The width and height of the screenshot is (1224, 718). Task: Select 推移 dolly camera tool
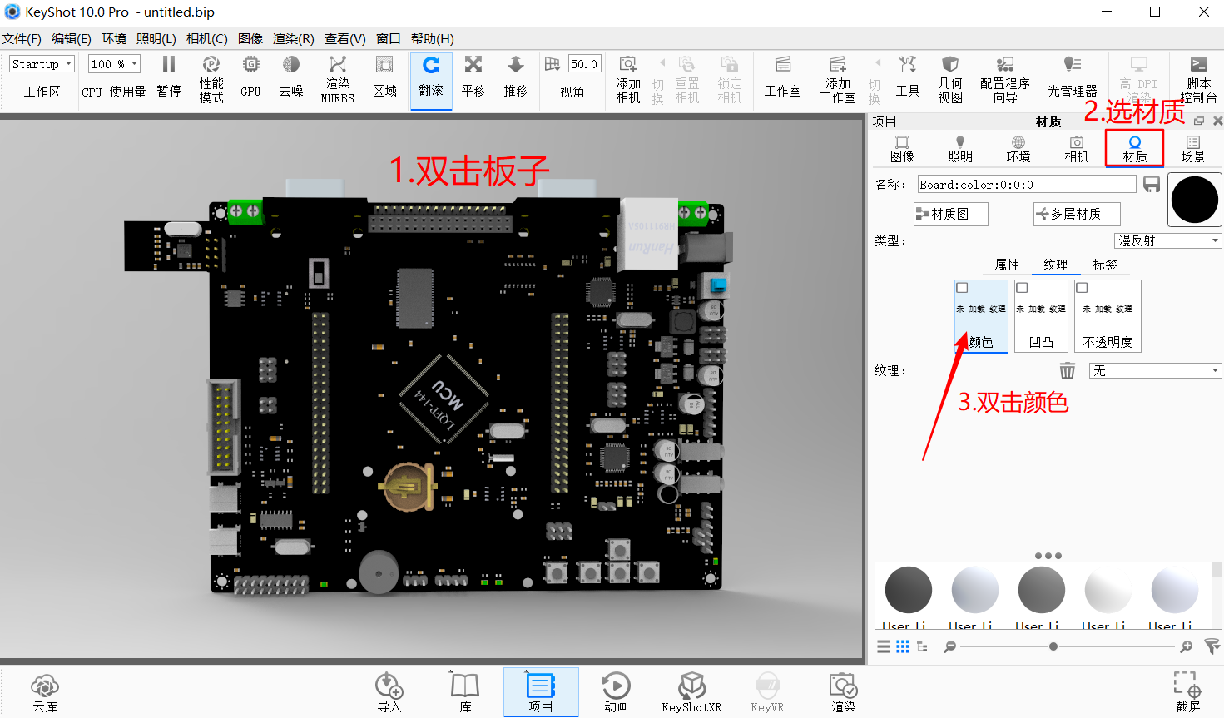[x=516, y=77]
